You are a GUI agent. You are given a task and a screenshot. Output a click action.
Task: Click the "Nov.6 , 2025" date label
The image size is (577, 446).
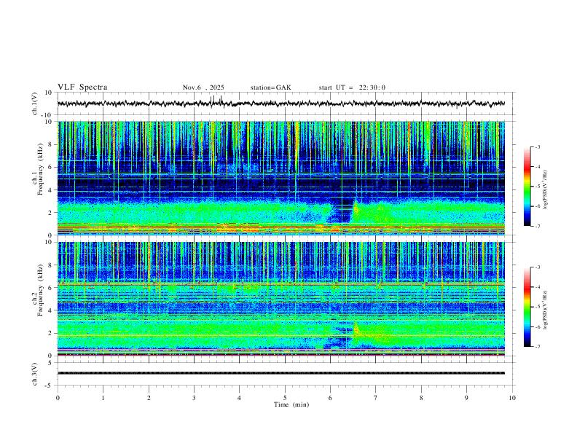pos(203,87)
